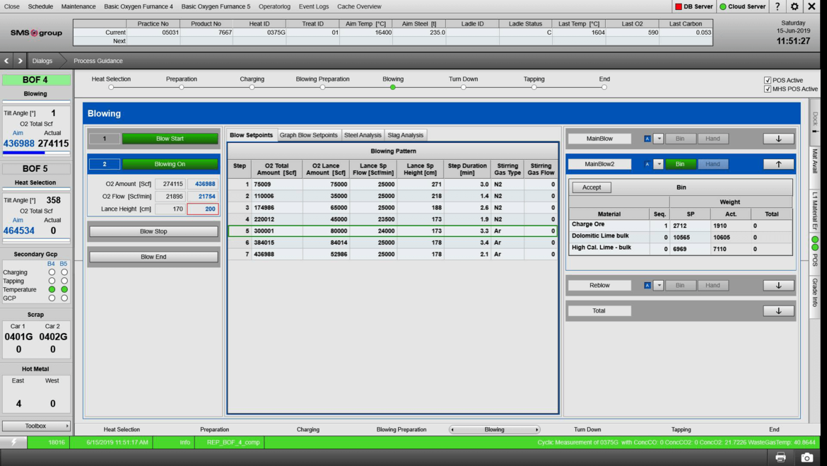Click MainBlow2 Hand button
Viewport: 827px width, 466px height.
[x=712, y=164]
